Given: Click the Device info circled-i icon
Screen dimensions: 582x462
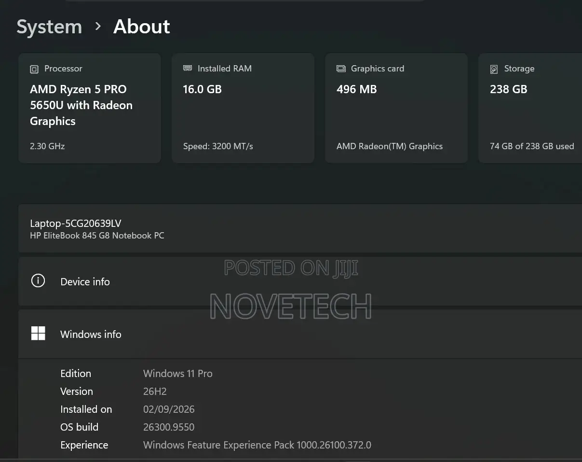Looking at the screenshot, I should coord(38,281).
